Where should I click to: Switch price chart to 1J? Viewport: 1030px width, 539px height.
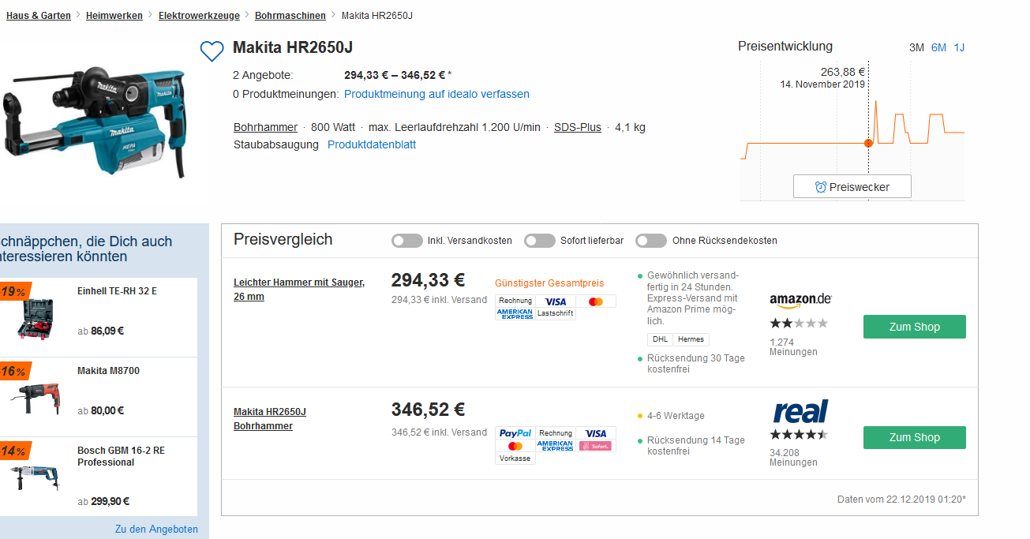[959, 47]
